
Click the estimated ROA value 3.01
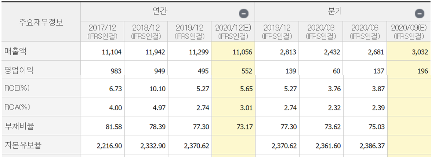[x=246, y=108]
